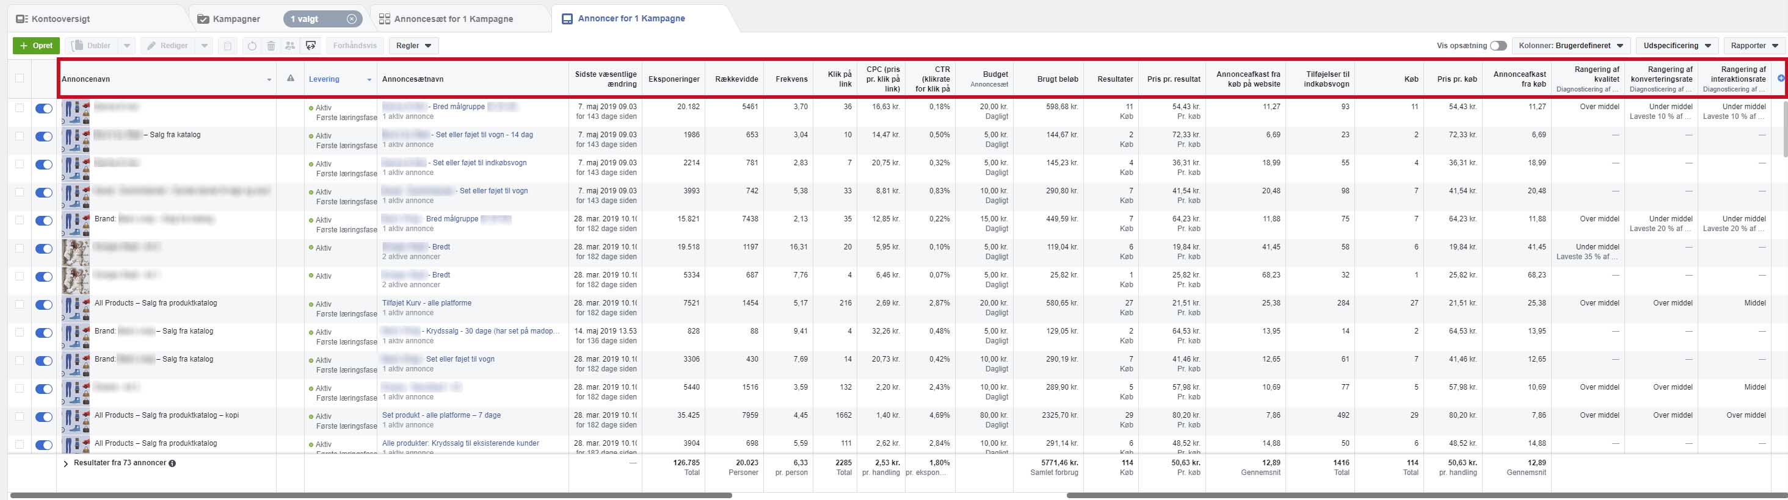Open the Rediger dropdown arrow
Image resolution: width=1788 pixels, height=500 pixels.
[x=204, y=46]
